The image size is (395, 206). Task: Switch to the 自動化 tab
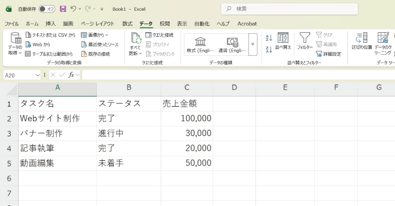[202, 24]
